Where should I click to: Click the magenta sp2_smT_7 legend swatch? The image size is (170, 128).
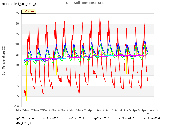(12, 123)
